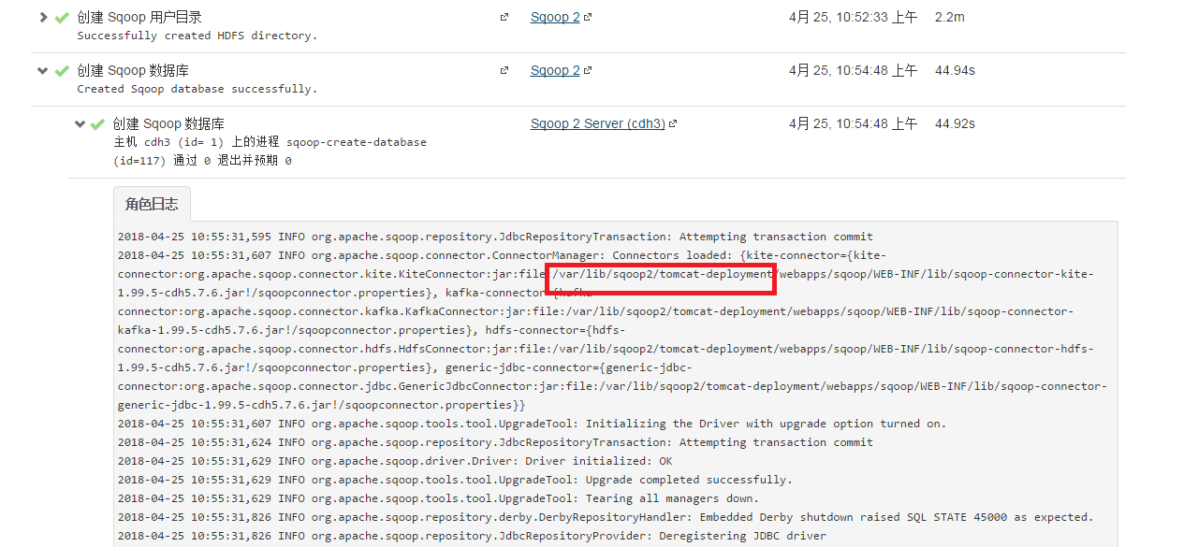This screenshot has height=547, width=1198.
Task: Click external link icon after Sqoop 2 in 用户目录 row
Action: tap(588, 17)
